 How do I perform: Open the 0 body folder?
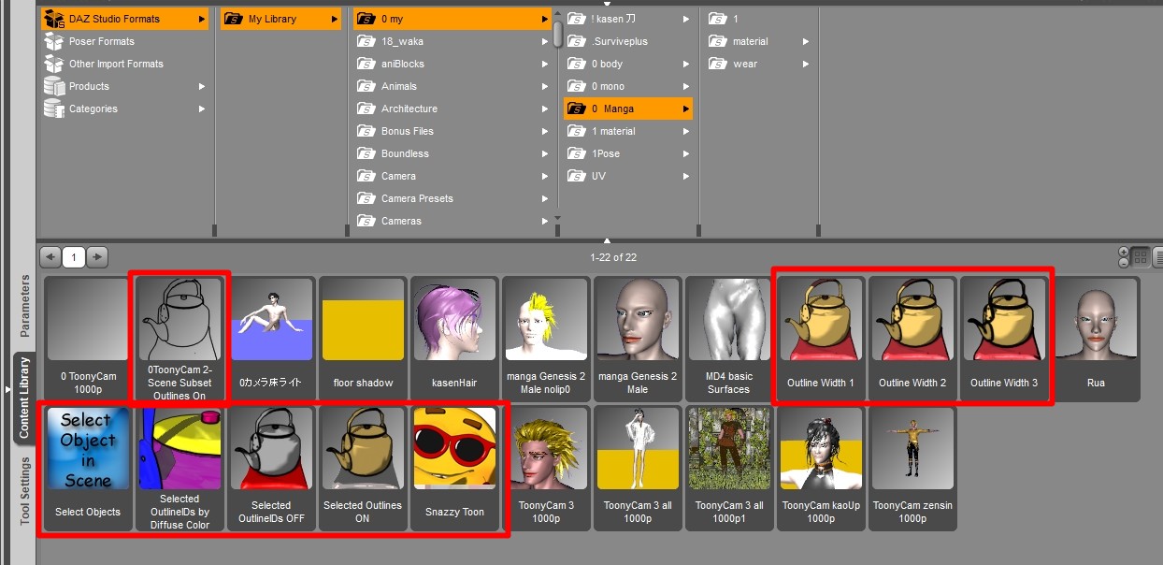coord(628,64)
